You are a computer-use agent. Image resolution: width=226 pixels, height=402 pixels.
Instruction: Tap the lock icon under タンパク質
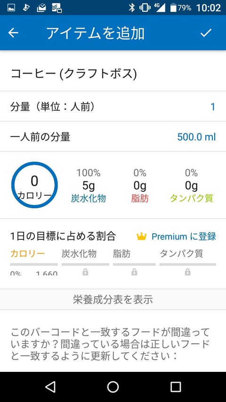click(x=187, y=272)
